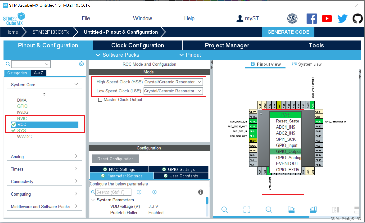Viewport: 365px width, 223px height.
Task: Collapse the System Core category
Action: click(76, 84)
